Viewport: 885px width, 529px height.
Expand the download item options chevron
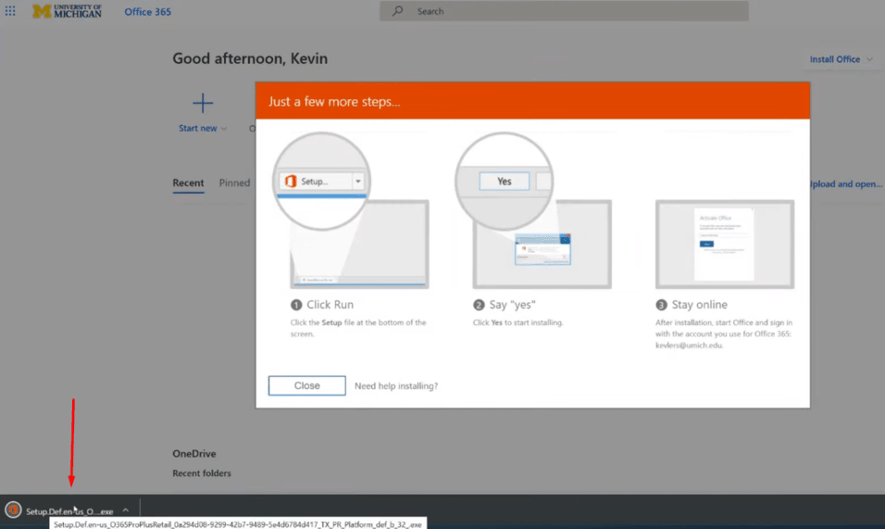pyautogui.click(x=126, y=510)
